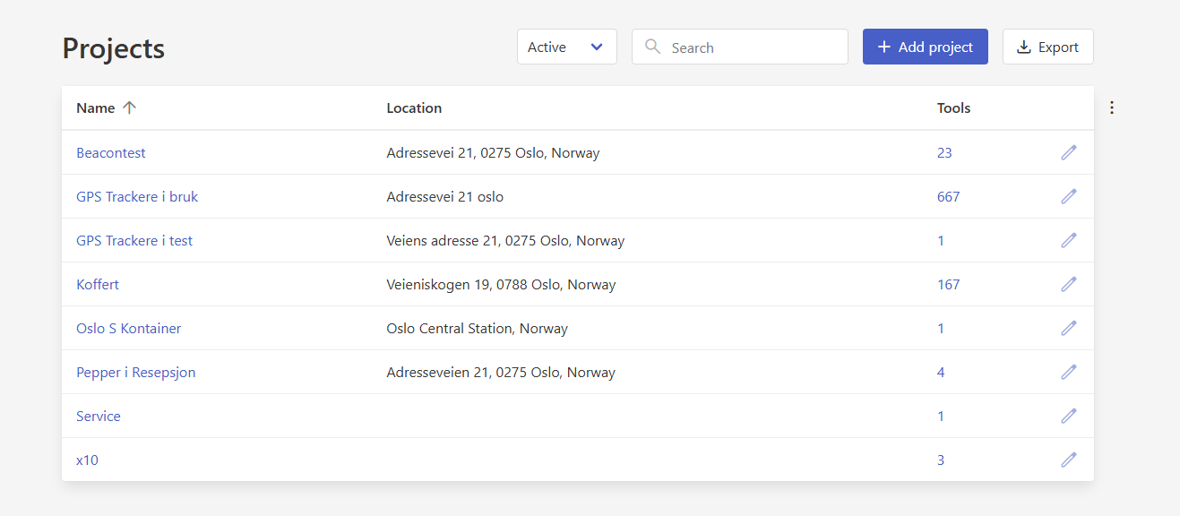Viewport: 1180px width, 516px height.
Task: Edit Pepper i Resepsjon using pencil icon
Action: click(1068, 372)
